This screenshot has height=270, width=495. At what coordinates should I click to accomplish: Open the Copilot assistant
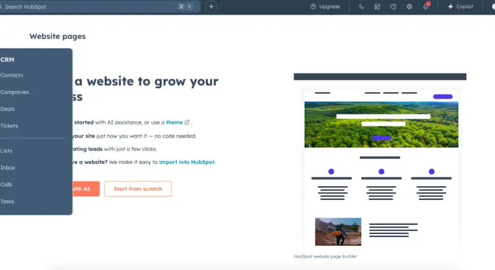tap(460, 7)
